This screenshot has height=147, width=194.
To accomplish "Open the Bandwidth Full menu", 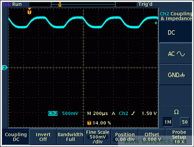I will click(x=70, y=137).
